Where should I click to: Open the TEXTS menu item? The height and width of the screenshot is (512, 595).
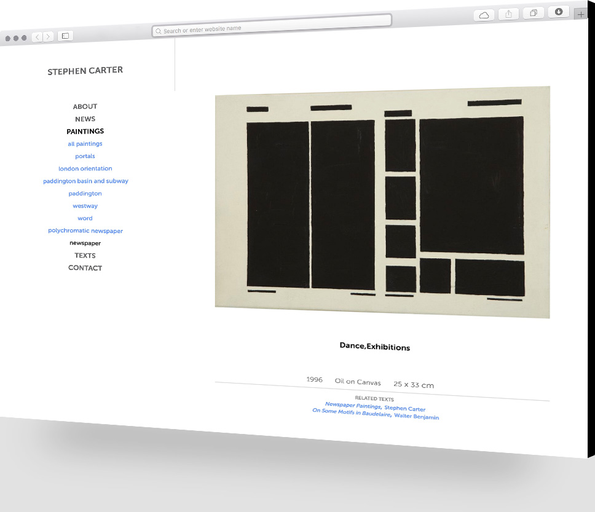coord(85,255)
